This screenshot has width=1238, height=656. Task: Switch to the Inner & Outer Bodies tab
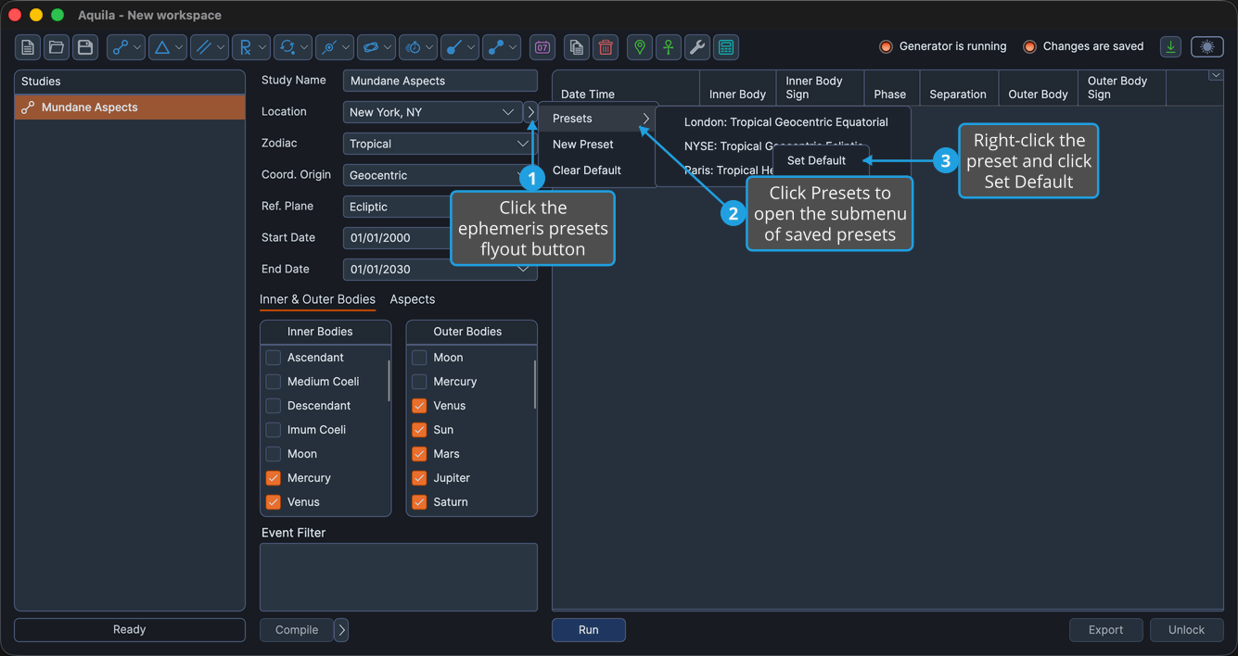[317, 299]
